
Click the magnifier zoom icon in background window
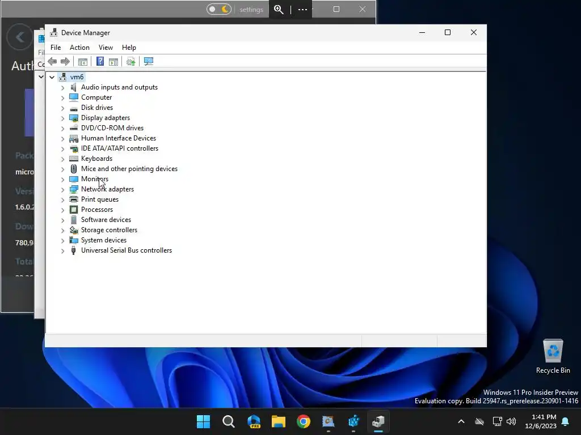coord(279,10)
